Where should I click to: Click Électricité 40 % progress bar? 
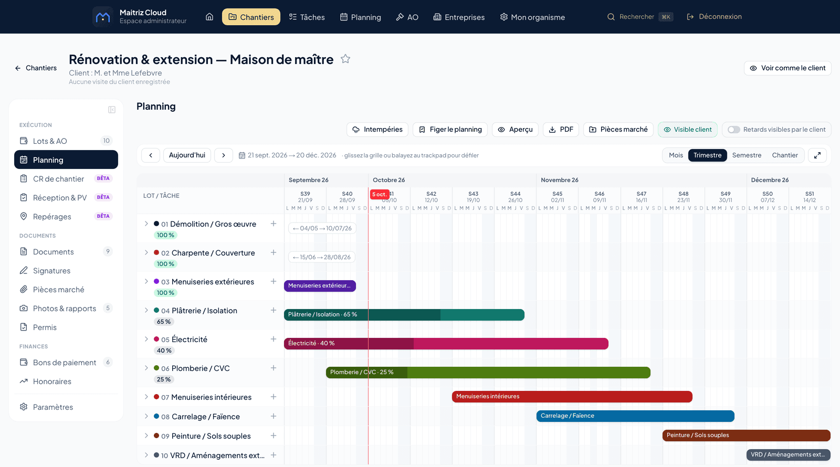click(x=446, y=343)
